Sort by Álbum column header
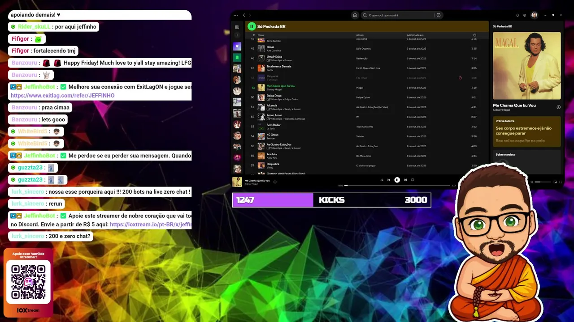 [360, 35]
